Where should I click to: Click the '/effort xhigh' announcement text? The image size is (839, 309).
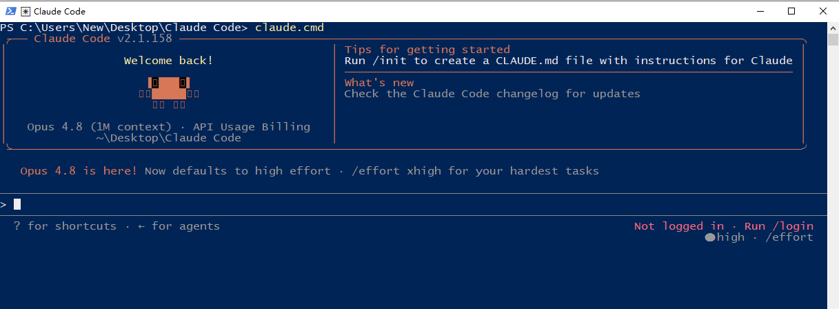pyautogui.click(x=396, y=171)
